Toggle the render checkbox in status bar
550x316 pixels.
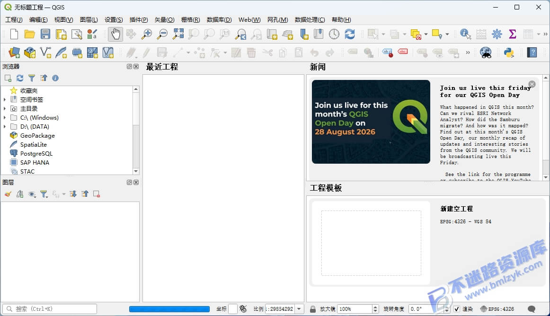click(x=457, y=309)
